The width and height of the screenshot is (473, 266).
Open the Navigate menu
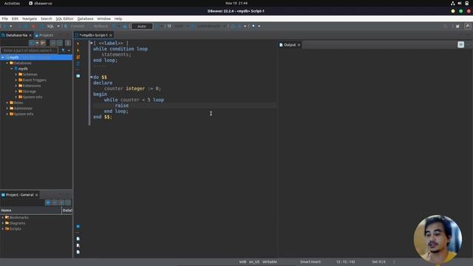(30, 18)
